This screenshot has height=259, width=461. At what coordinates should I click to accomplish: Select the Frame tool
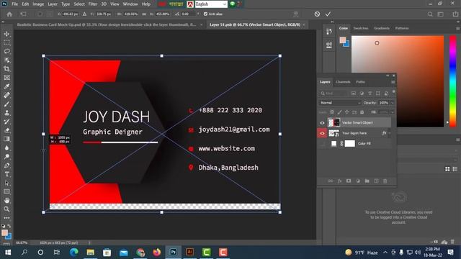pyautogui.click(x=6, y=78)
